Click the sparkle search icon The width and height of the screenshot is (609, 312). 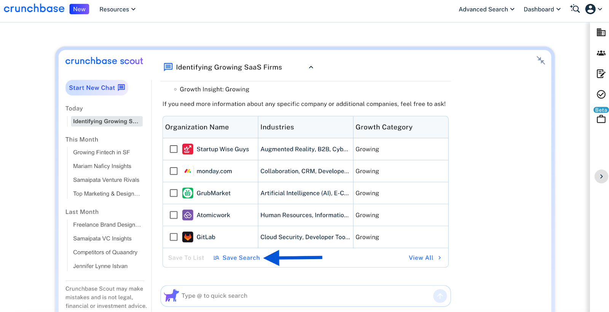coord(575,9)
